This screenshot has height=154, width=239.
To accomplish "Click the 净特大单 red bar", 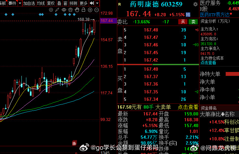I will pyautogui.click(x=232, y=74).
